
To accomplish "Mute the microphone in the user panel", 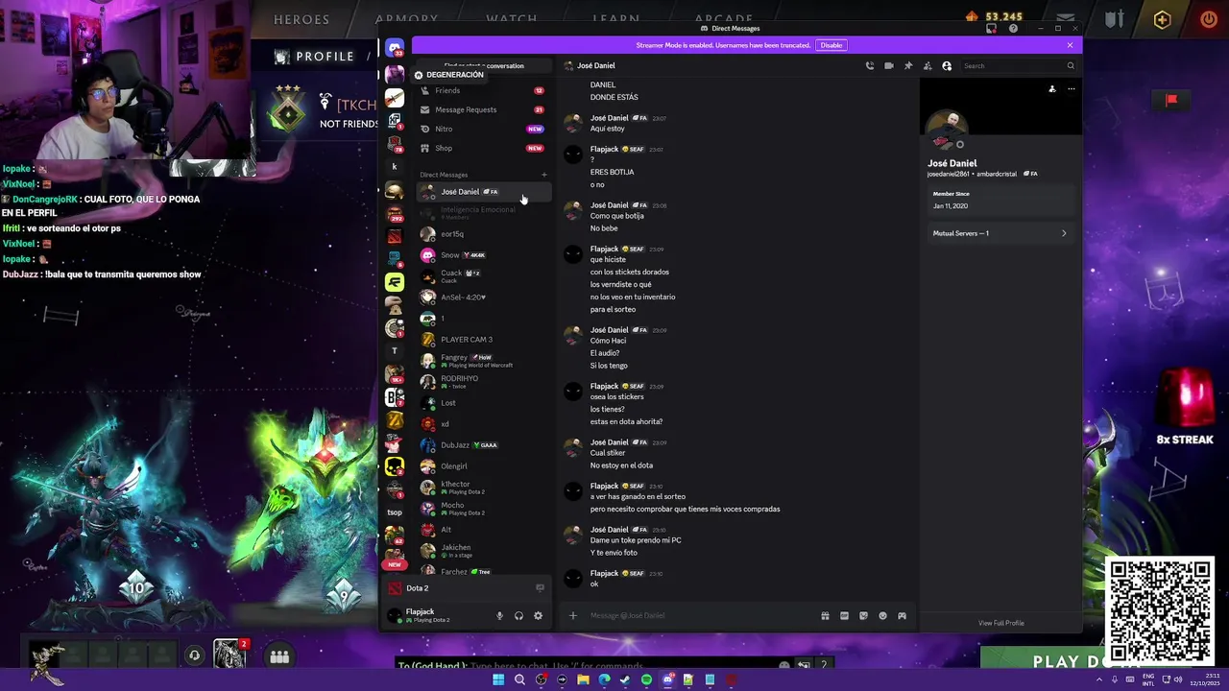I will (x=499, y=616).
